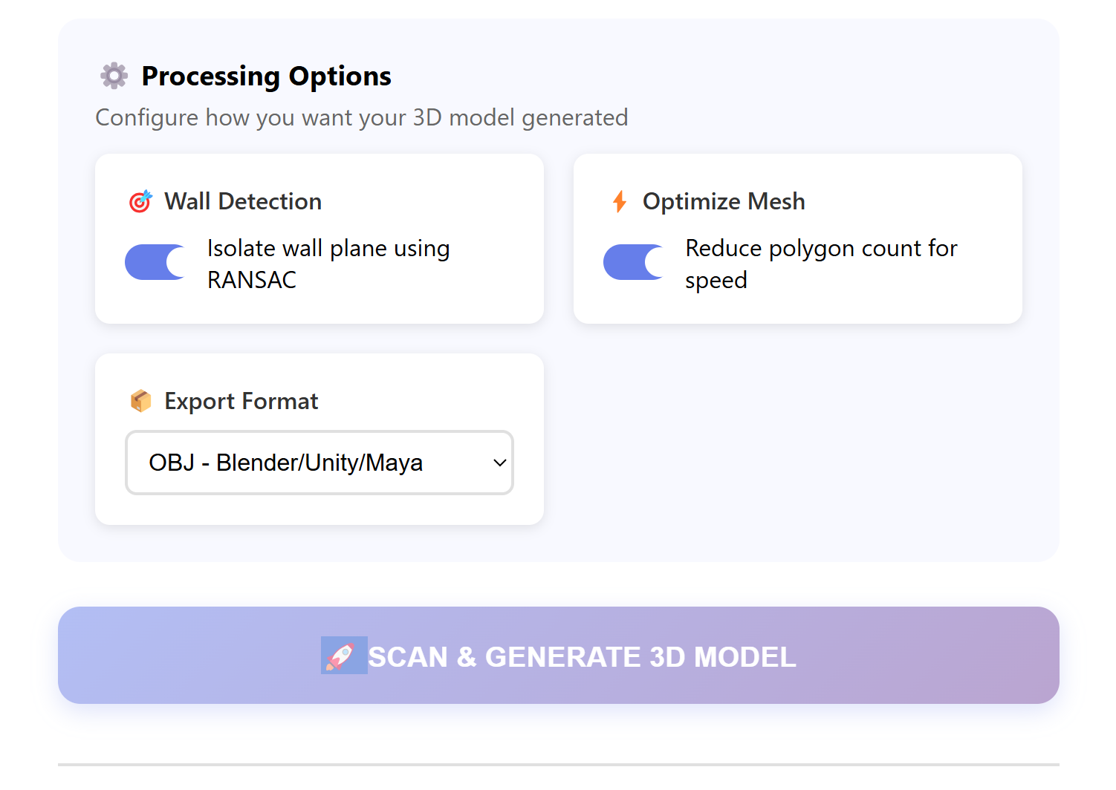Click the chevron arrow in OBJ format selector
The image size is (1116, 790).
(x=500, y=463)
